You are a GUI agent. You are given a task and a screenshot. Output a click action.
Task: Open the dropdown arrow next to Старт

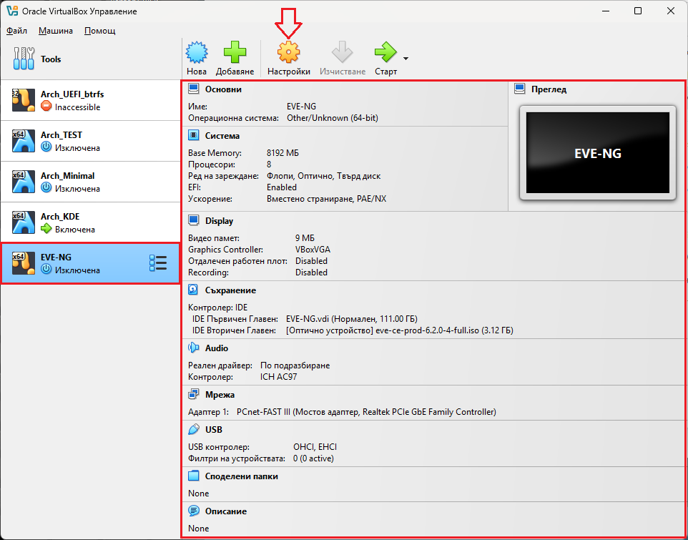pyautogui.click(x=406, y=59)
